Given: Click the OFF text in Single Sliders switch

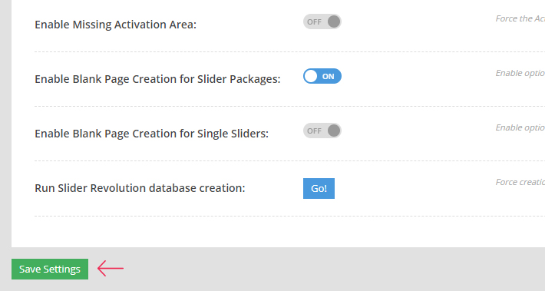Looking at the screenshot, I should click(314, 131).
